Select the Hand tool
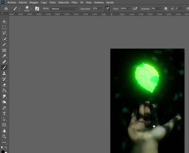Viewport: 189px width, 153px height. point(4,131)
